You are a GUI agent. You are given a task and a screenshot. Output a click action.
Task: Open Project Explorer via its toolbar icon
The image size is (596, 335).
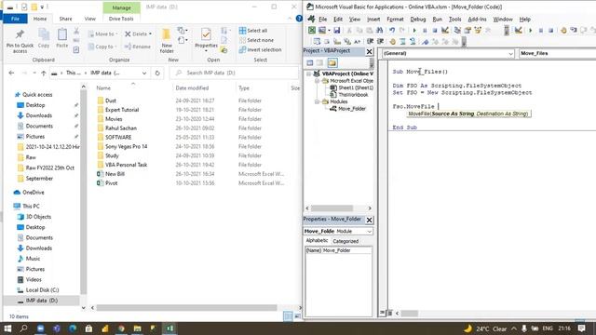pyautogui.click(x=457, y=31)
